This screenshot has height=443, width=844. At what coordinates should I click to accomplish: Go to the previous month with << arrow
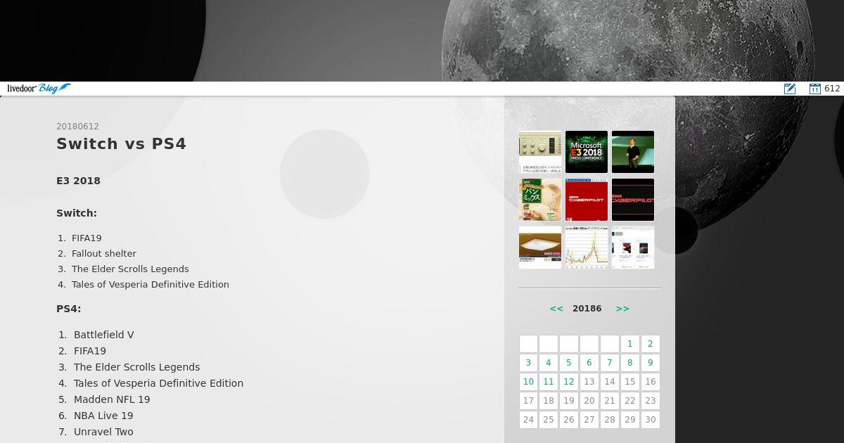(556, 309)
